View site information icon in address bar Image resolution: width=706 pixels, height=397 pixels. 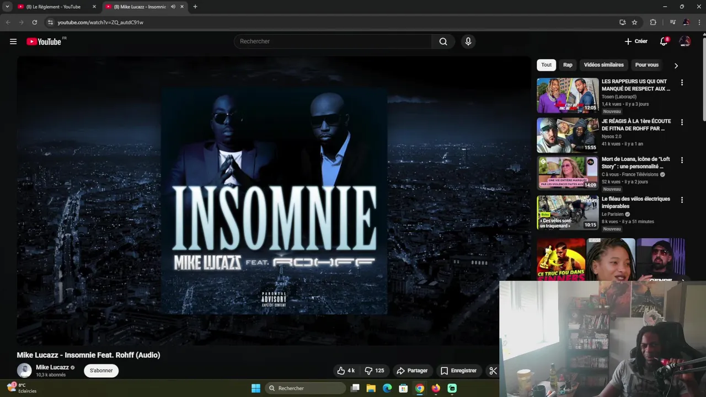coord(50,22)
